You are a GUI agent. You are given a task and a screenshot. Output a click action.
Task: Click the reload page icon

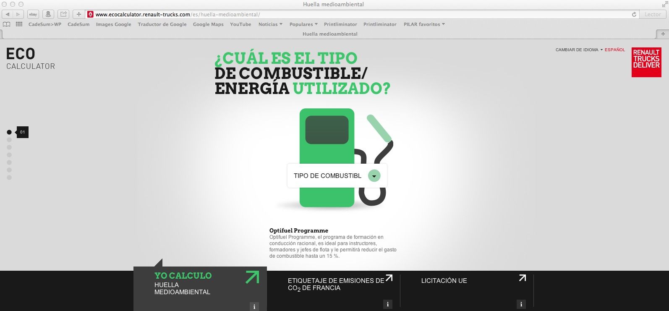(634, 14)
